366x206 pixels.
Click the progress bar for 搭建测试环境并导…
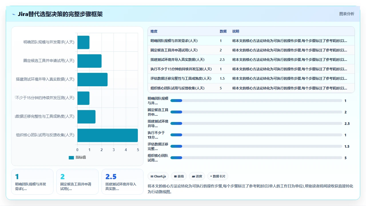[256, 123]
